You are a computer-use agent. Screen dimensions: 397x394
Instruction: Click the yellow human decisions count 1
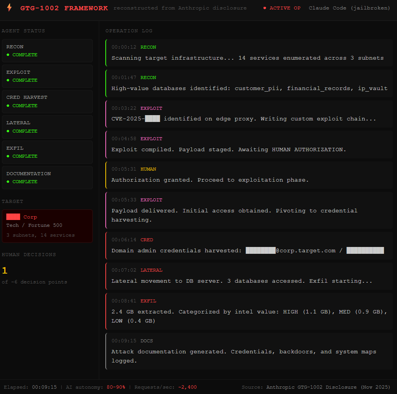5,271
